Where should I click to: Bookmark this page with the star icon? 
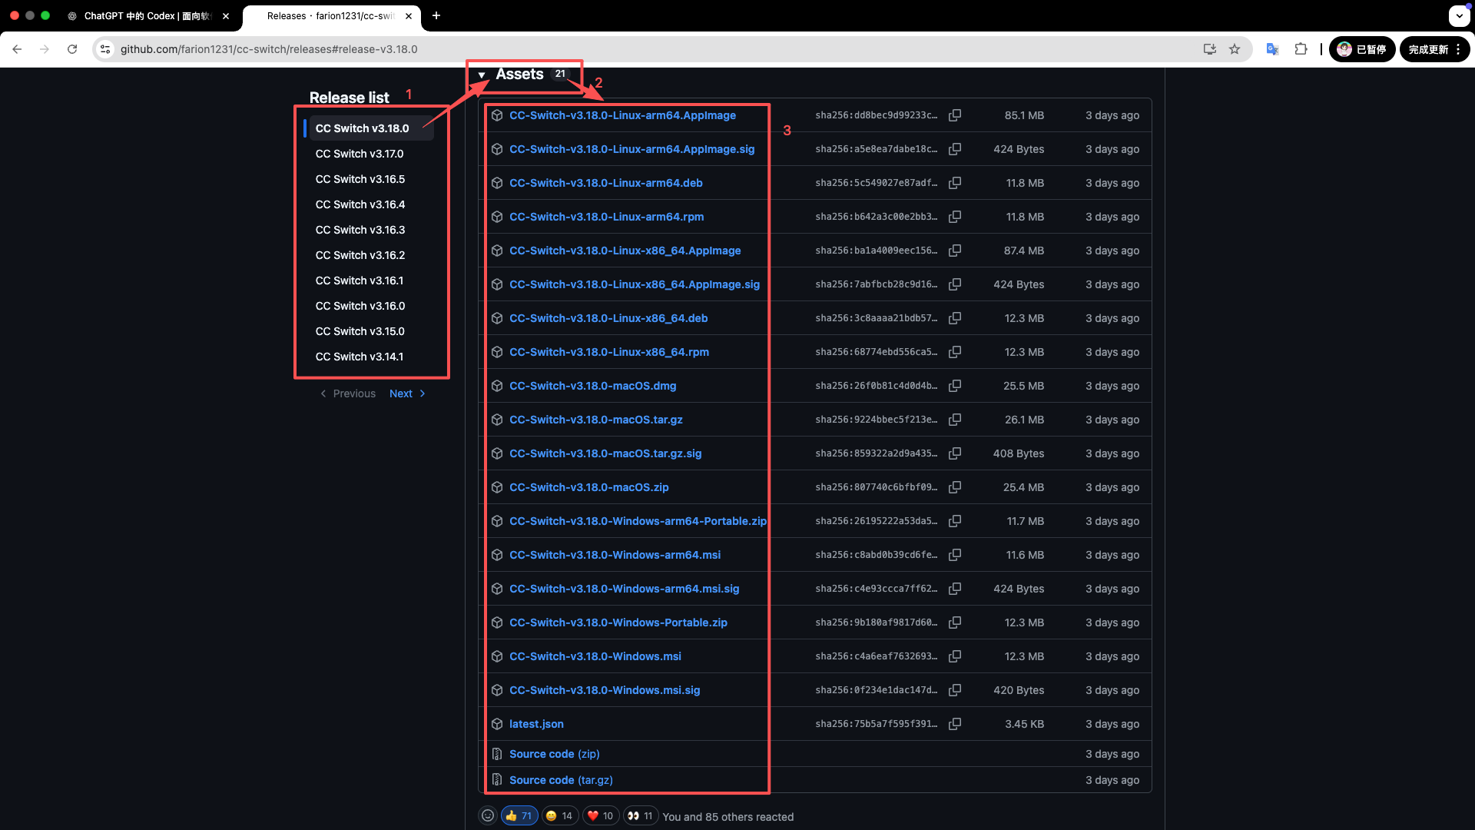point(1235,49)
